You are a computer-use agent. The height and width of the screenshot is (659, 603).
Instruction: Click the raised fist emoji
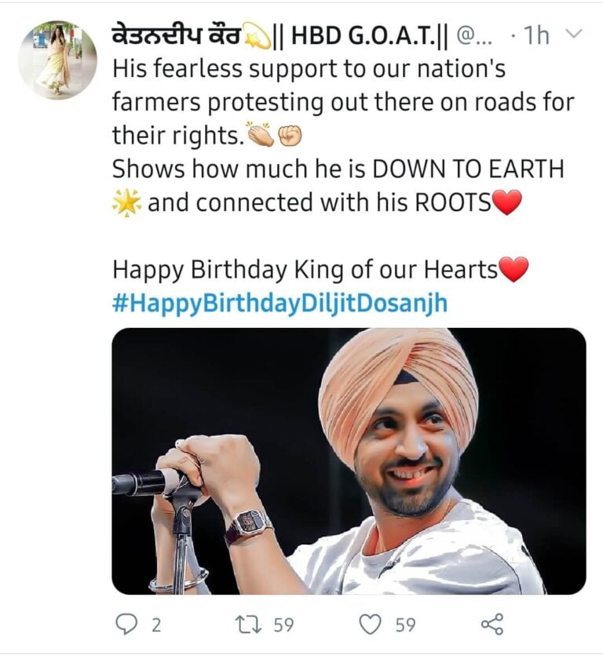[x=291, y=137]
